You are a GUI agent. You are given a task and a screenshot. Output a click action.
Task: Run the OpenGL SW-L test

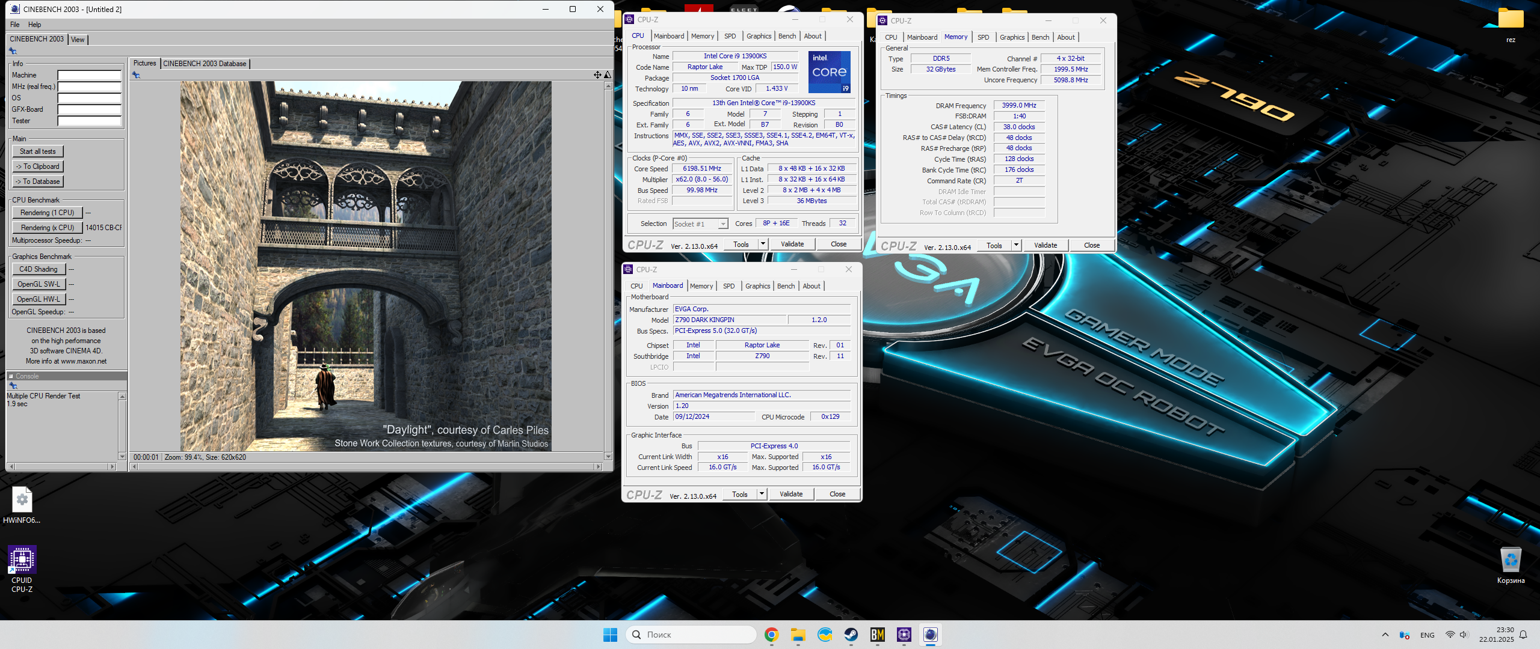click(38, 284)
